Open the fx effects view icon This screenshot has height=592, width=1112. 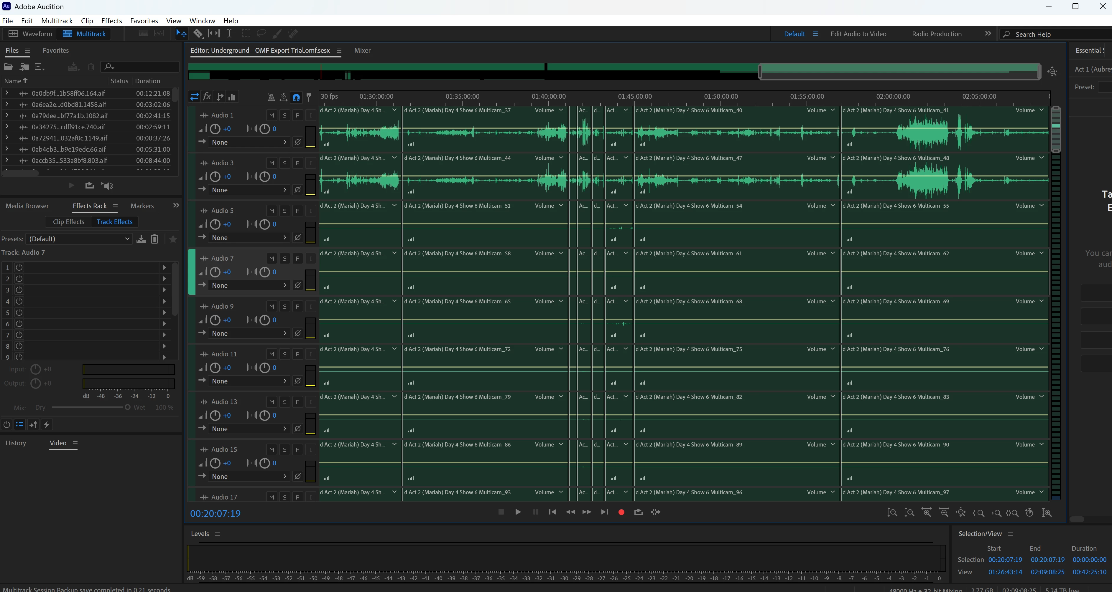[x=207, y=97]
